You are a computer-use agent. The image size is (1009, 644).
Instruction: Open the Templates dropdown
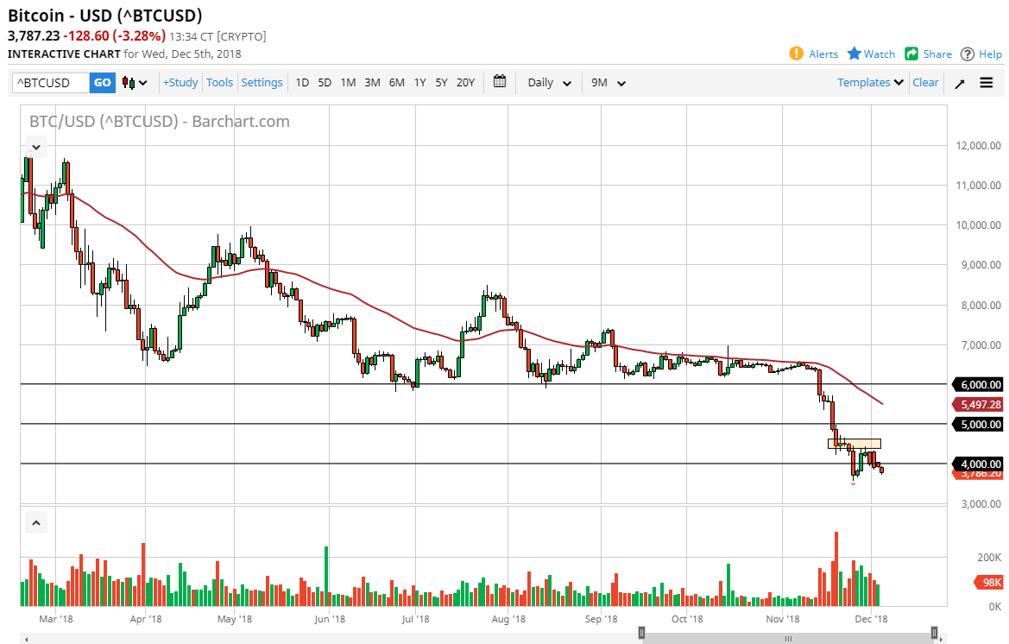tap(869, 82)
